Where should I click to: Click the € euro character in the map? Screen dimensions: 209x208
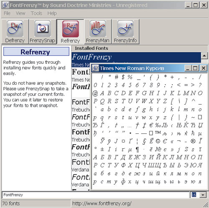coord(151,125)
